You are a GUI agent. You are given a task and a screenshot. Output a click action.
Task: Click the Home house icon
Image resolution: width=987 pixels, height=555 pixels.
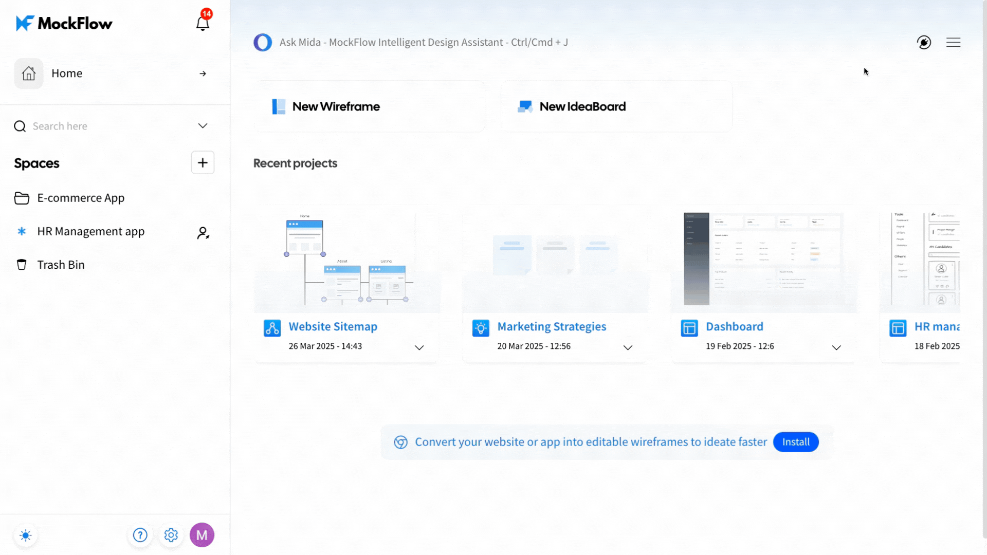[29, 73]
